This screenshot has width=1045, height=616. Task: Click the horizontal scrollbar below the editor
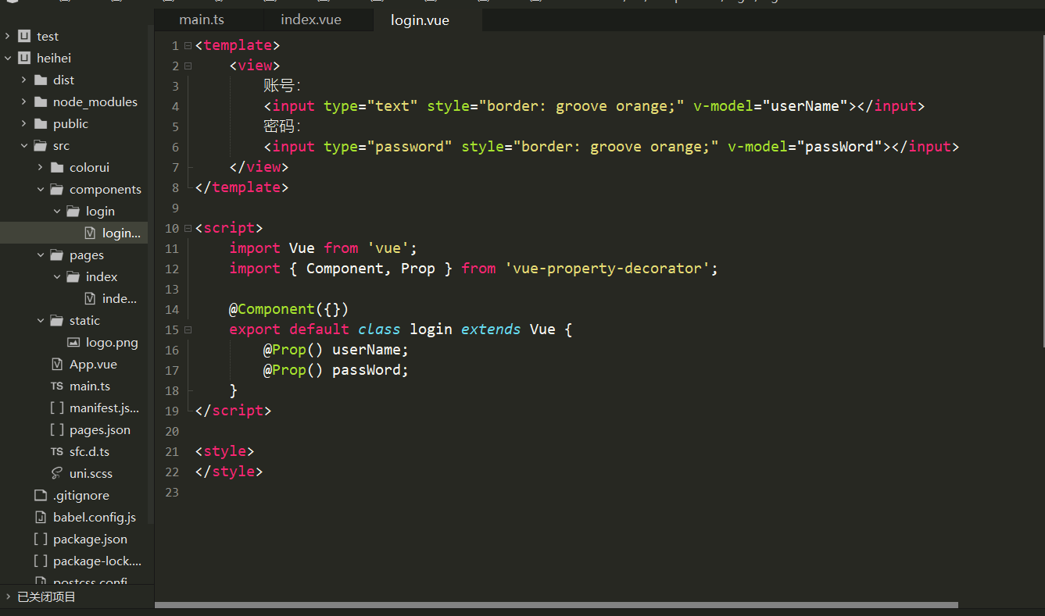[x=555, y=605]
